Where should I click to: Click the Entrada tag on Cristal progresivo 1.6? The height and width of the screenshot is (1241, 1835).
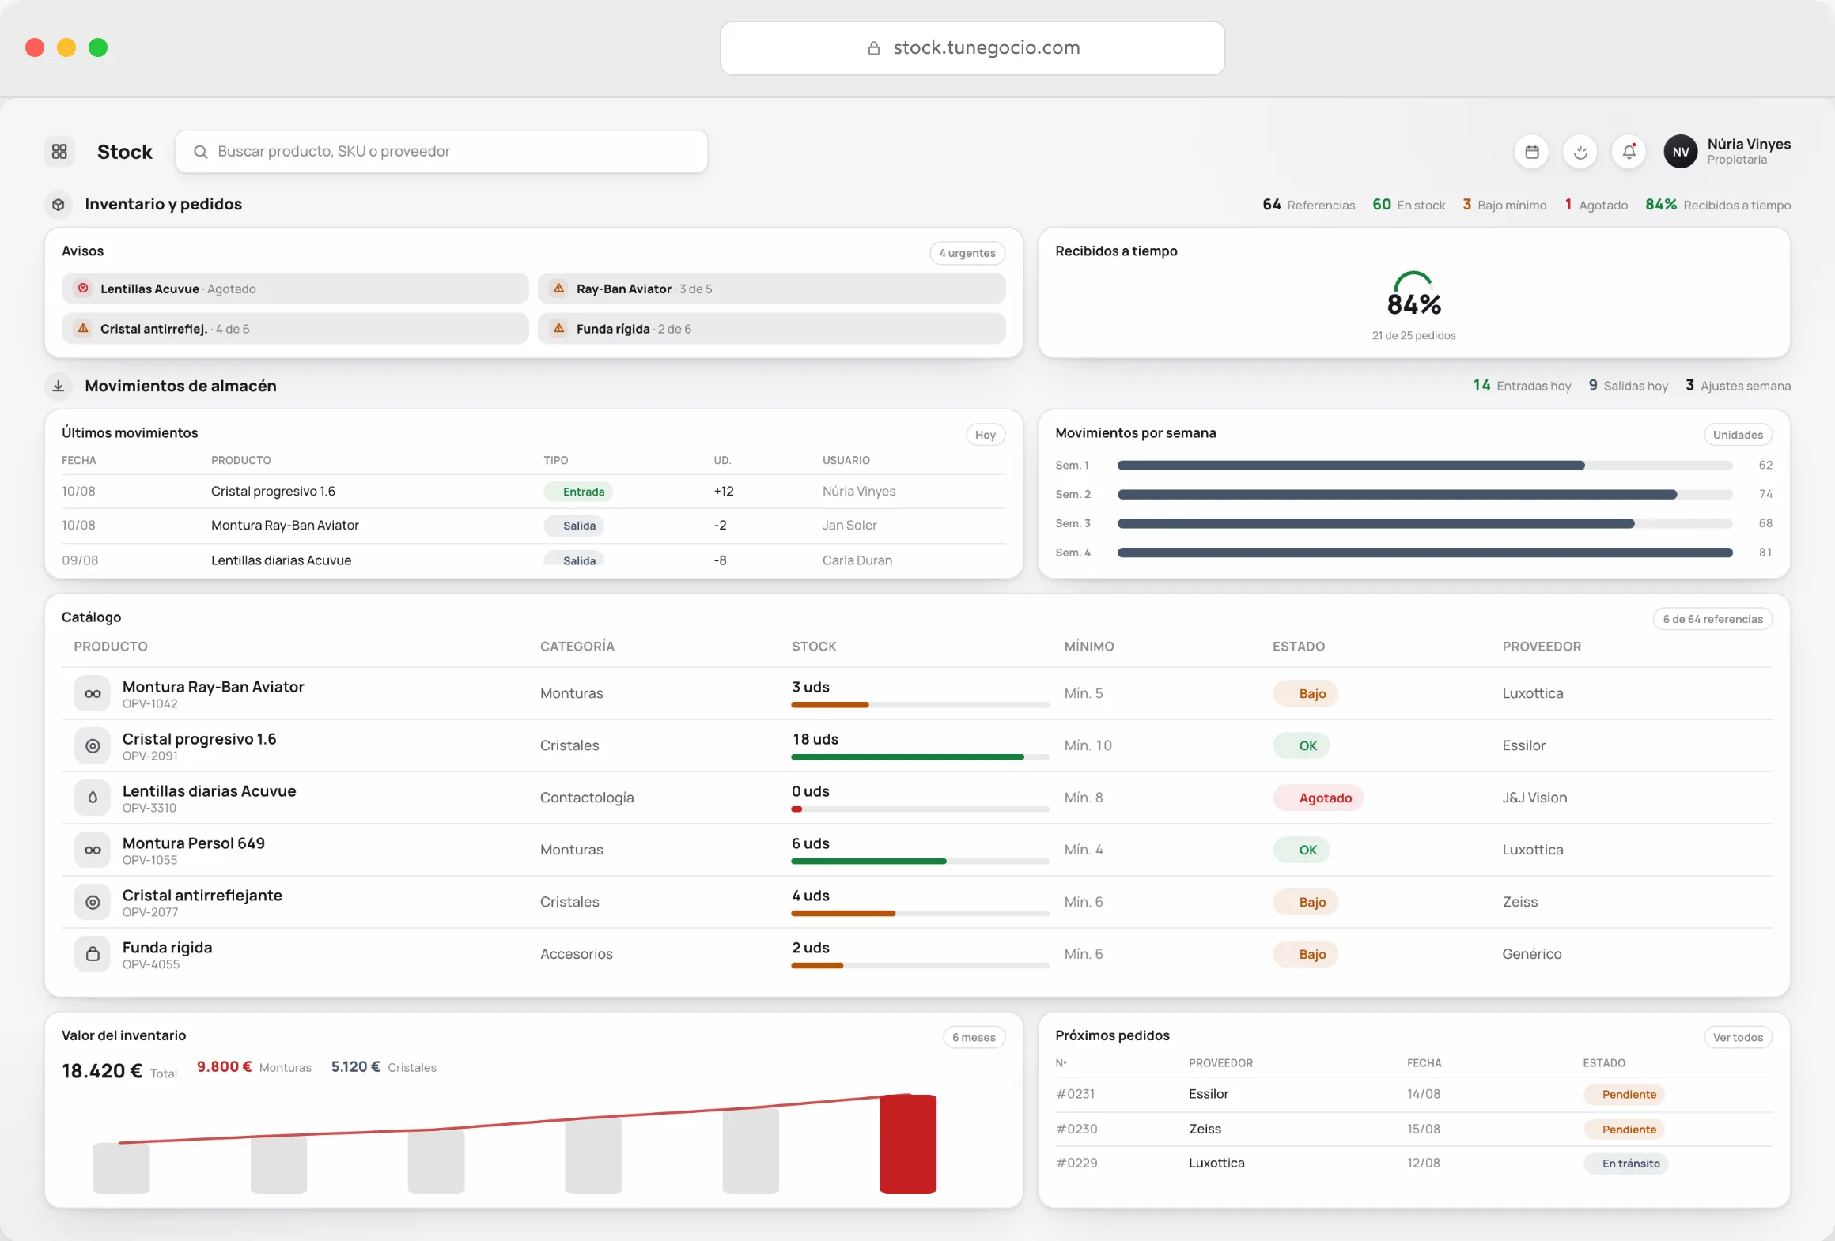pos(578,492)
